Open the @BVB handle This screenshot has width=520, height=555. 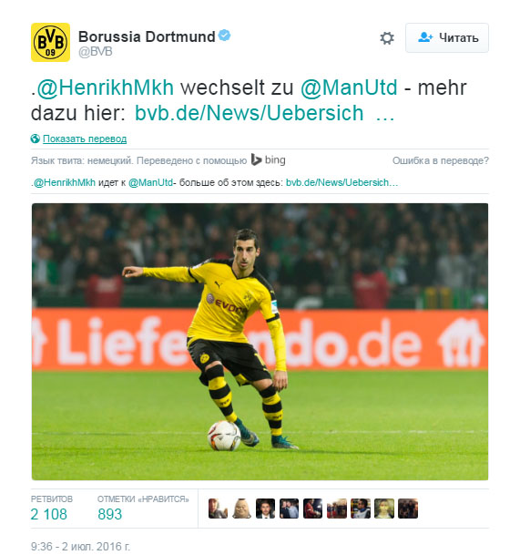click(95, 52)
